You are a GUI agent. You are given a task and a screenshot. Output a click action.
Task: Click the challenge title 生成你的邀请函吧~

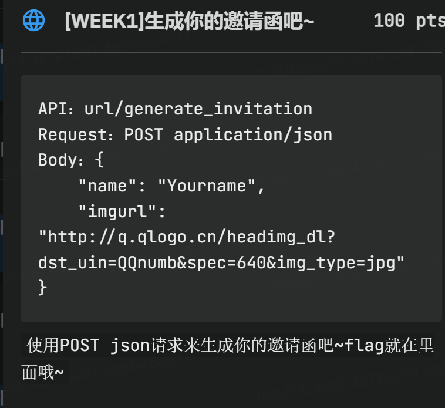coord(229,21)
